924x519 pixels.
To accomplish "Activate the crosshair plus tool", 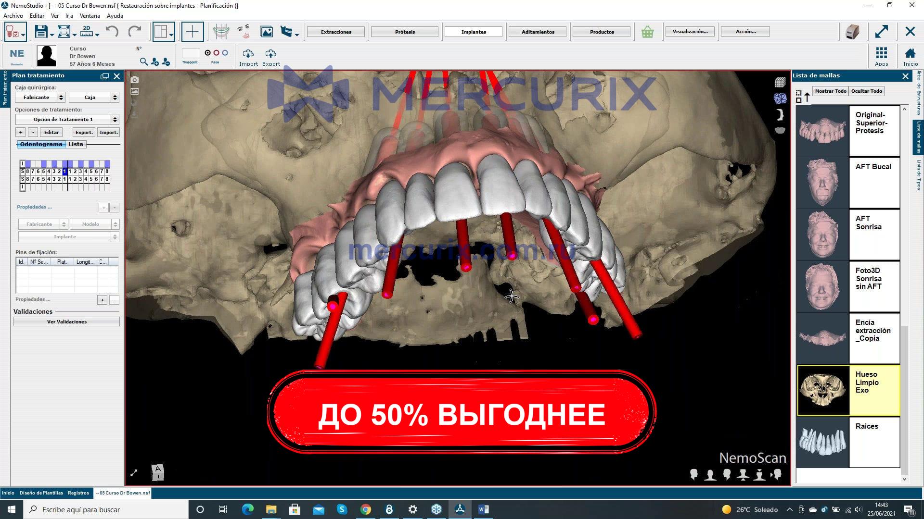I will tap(192, 32).
